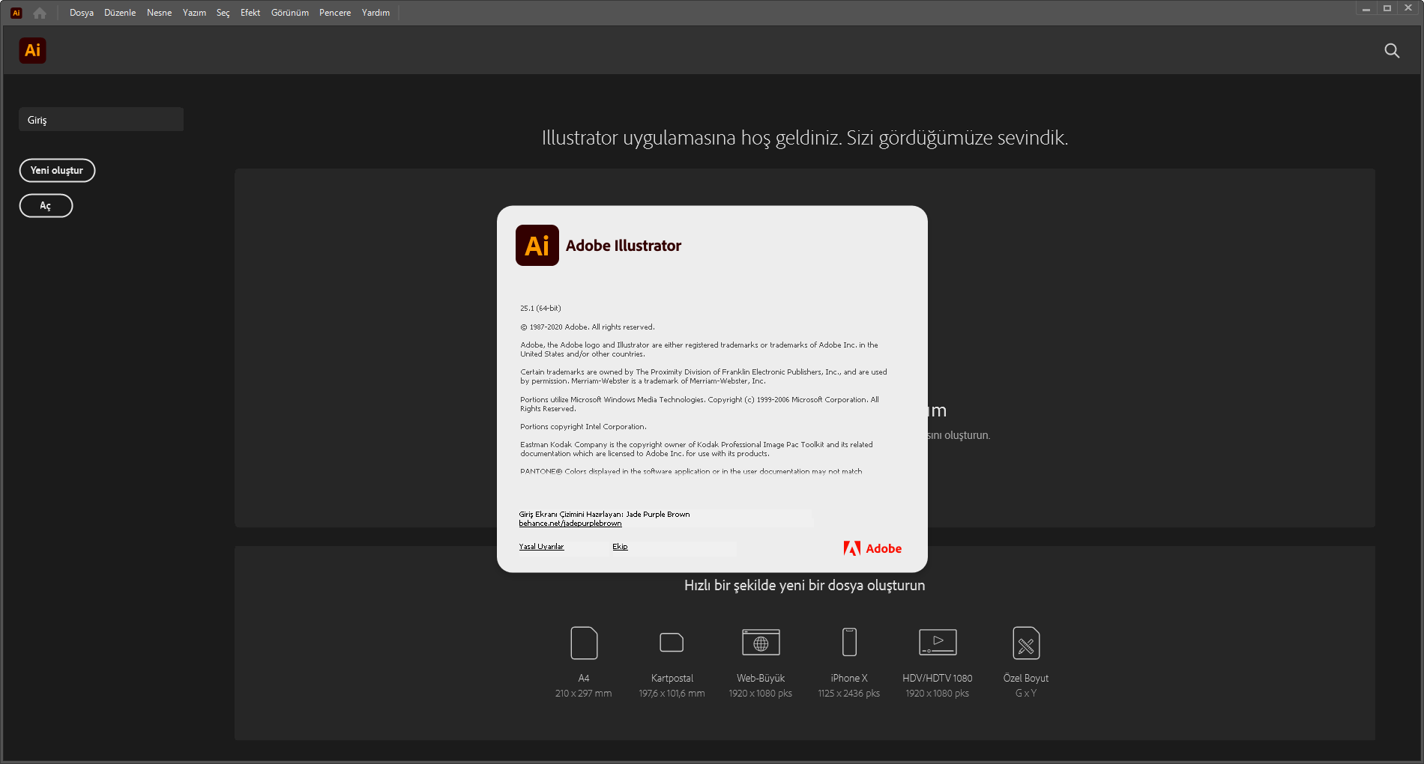Select the A4 document preset icon
This screenshot has height=764, width=1424.
coord(584,643)
